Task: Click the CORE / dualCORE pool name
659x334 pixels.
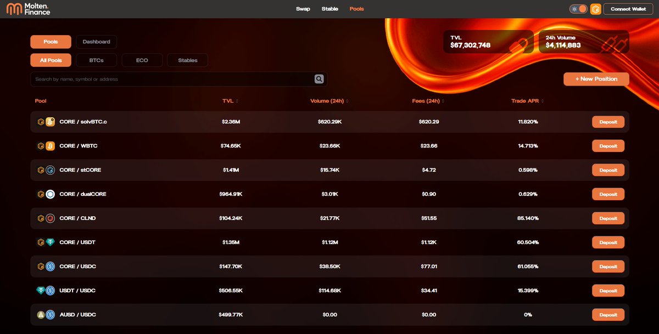Action: tap(83, 194)
